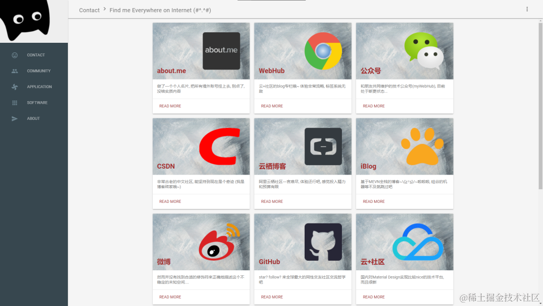Click the about.me logo icon

coord(221,51)
